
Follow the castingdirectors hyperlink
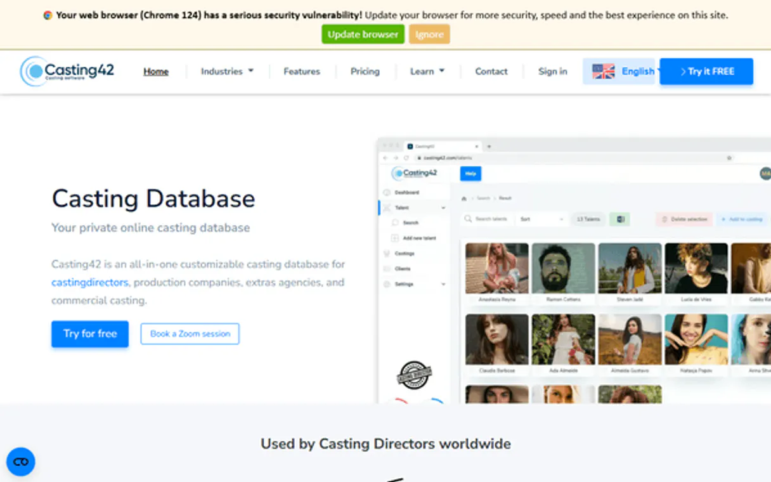[x=89, y=282]
